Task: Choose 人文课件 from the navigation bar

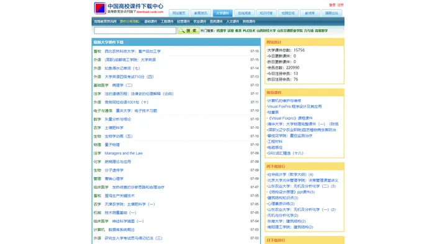Action: point(233,21)
